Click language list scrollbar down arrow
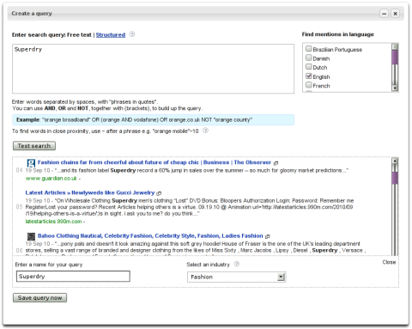This screenshot has height=329, width=412. 395,88
